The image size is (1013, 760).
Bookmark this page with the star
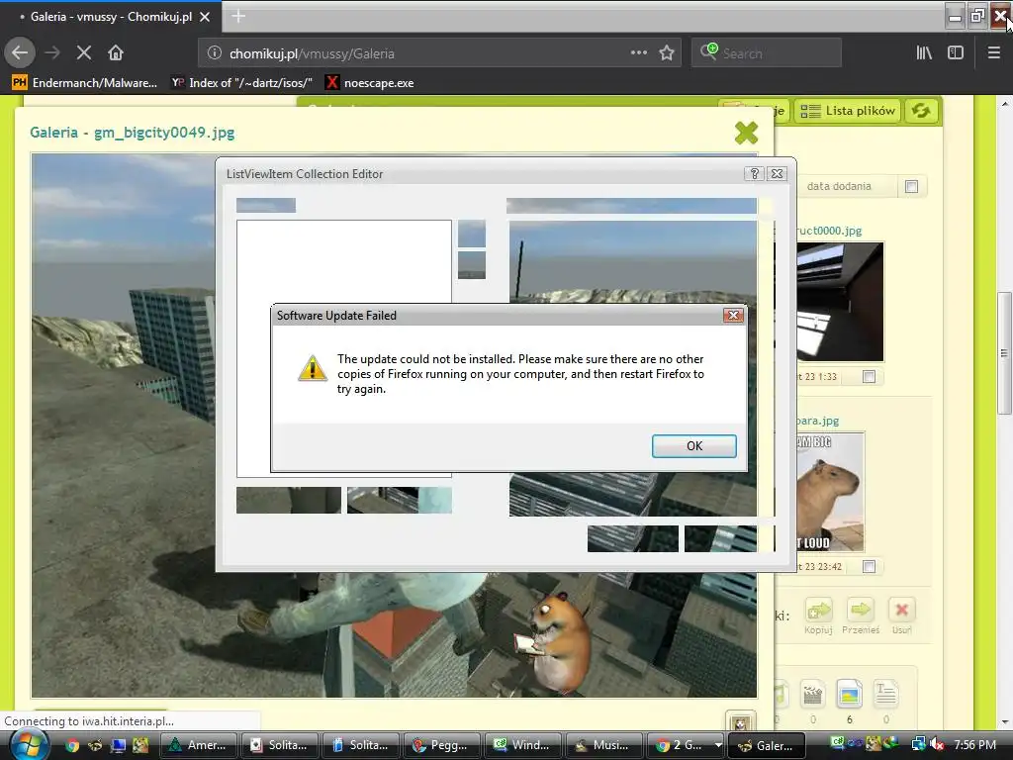click(667, 53)
